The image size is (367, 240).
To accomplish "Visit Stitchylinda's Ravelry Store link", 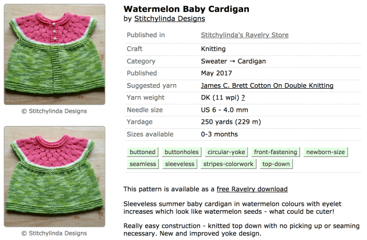I will 245,36.
